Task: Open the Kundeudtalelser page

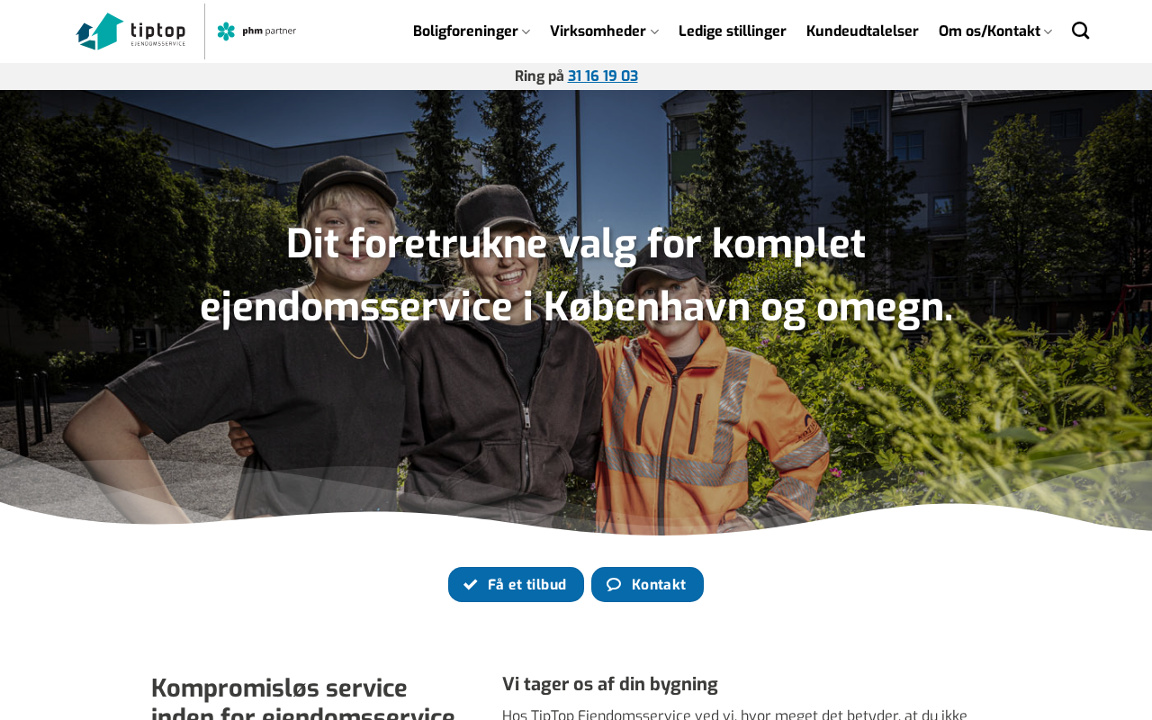Action: [862, 31]
